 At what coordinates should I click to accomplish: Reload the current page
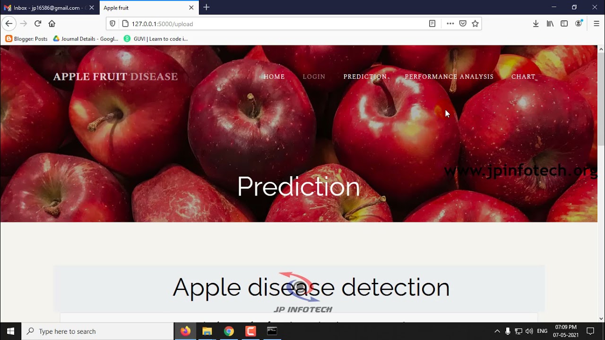pos(38,24)
